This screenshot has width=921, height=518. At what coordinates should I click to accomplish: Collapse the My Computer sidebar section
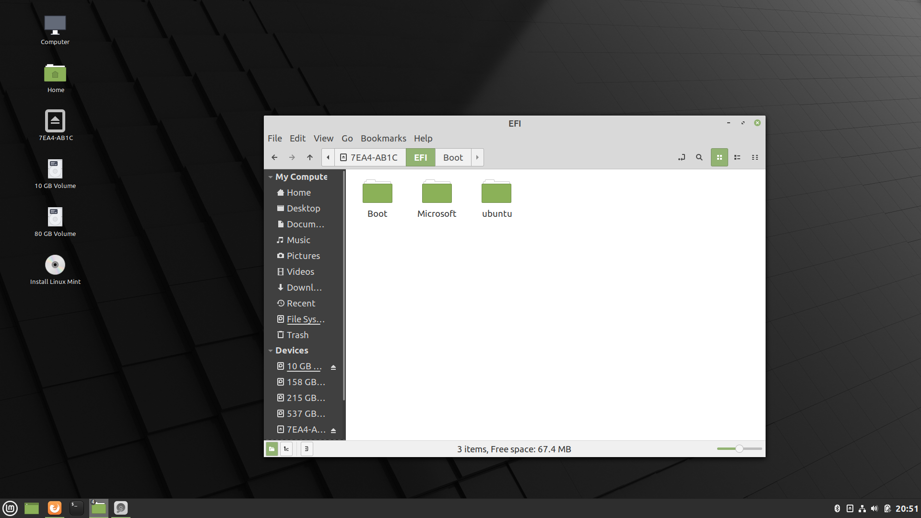coord(271,177)
